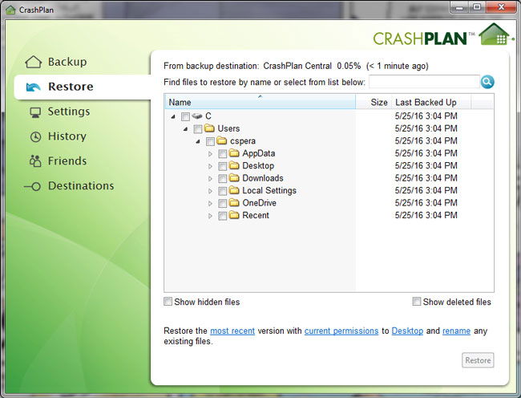
Task: Check the C drive checkbox
Action: coord(185,116)
